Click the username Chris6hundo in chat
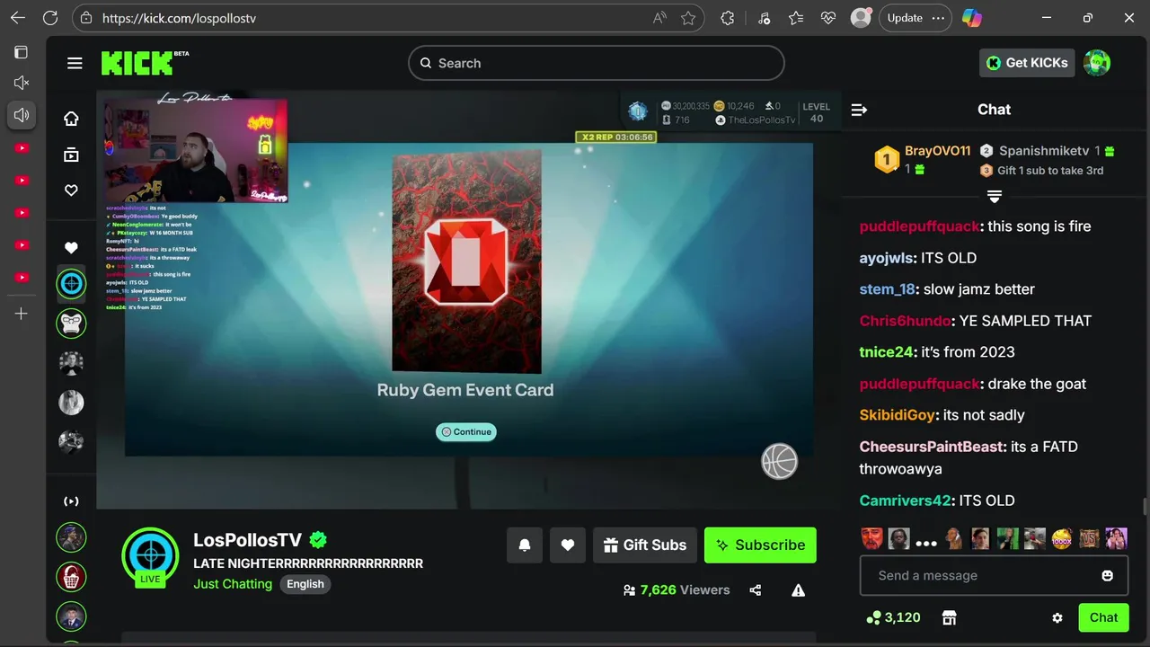 tap(905, 321)
